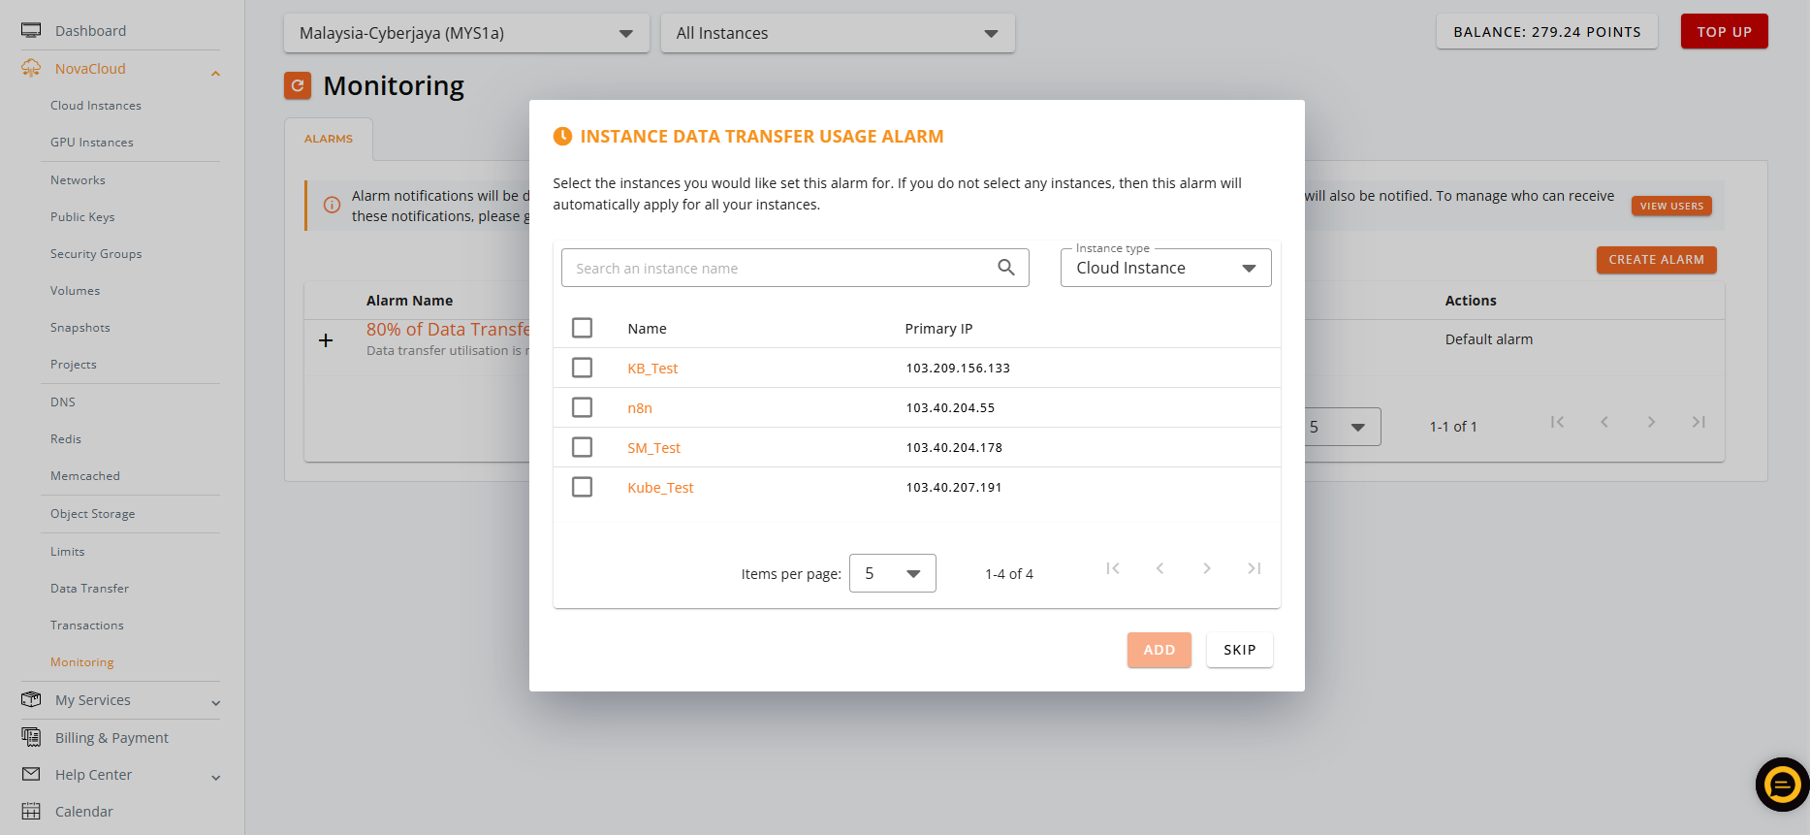
Task: Open Networks in sidebar
Action: click(78, 180)
